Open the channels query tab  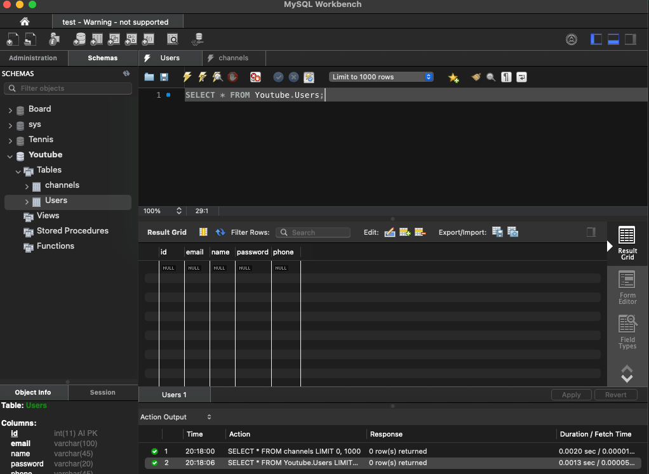(234, 58)
